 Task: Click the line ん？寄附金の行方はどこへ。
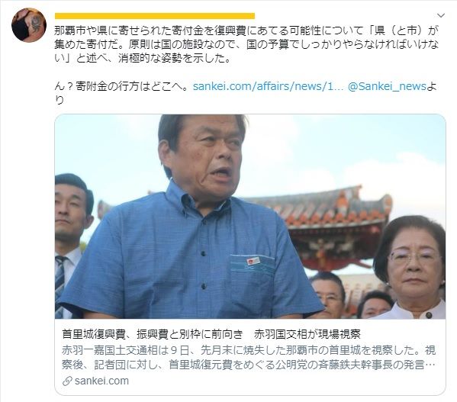[x=122, y=86]
